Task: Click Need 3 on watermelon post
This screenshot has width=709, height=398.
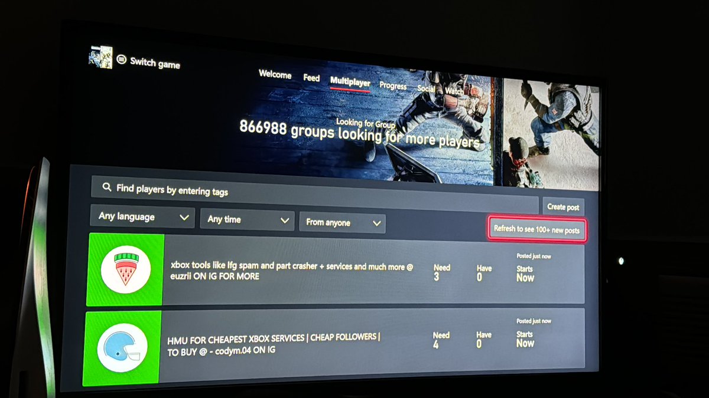Action: pos(441,272)
